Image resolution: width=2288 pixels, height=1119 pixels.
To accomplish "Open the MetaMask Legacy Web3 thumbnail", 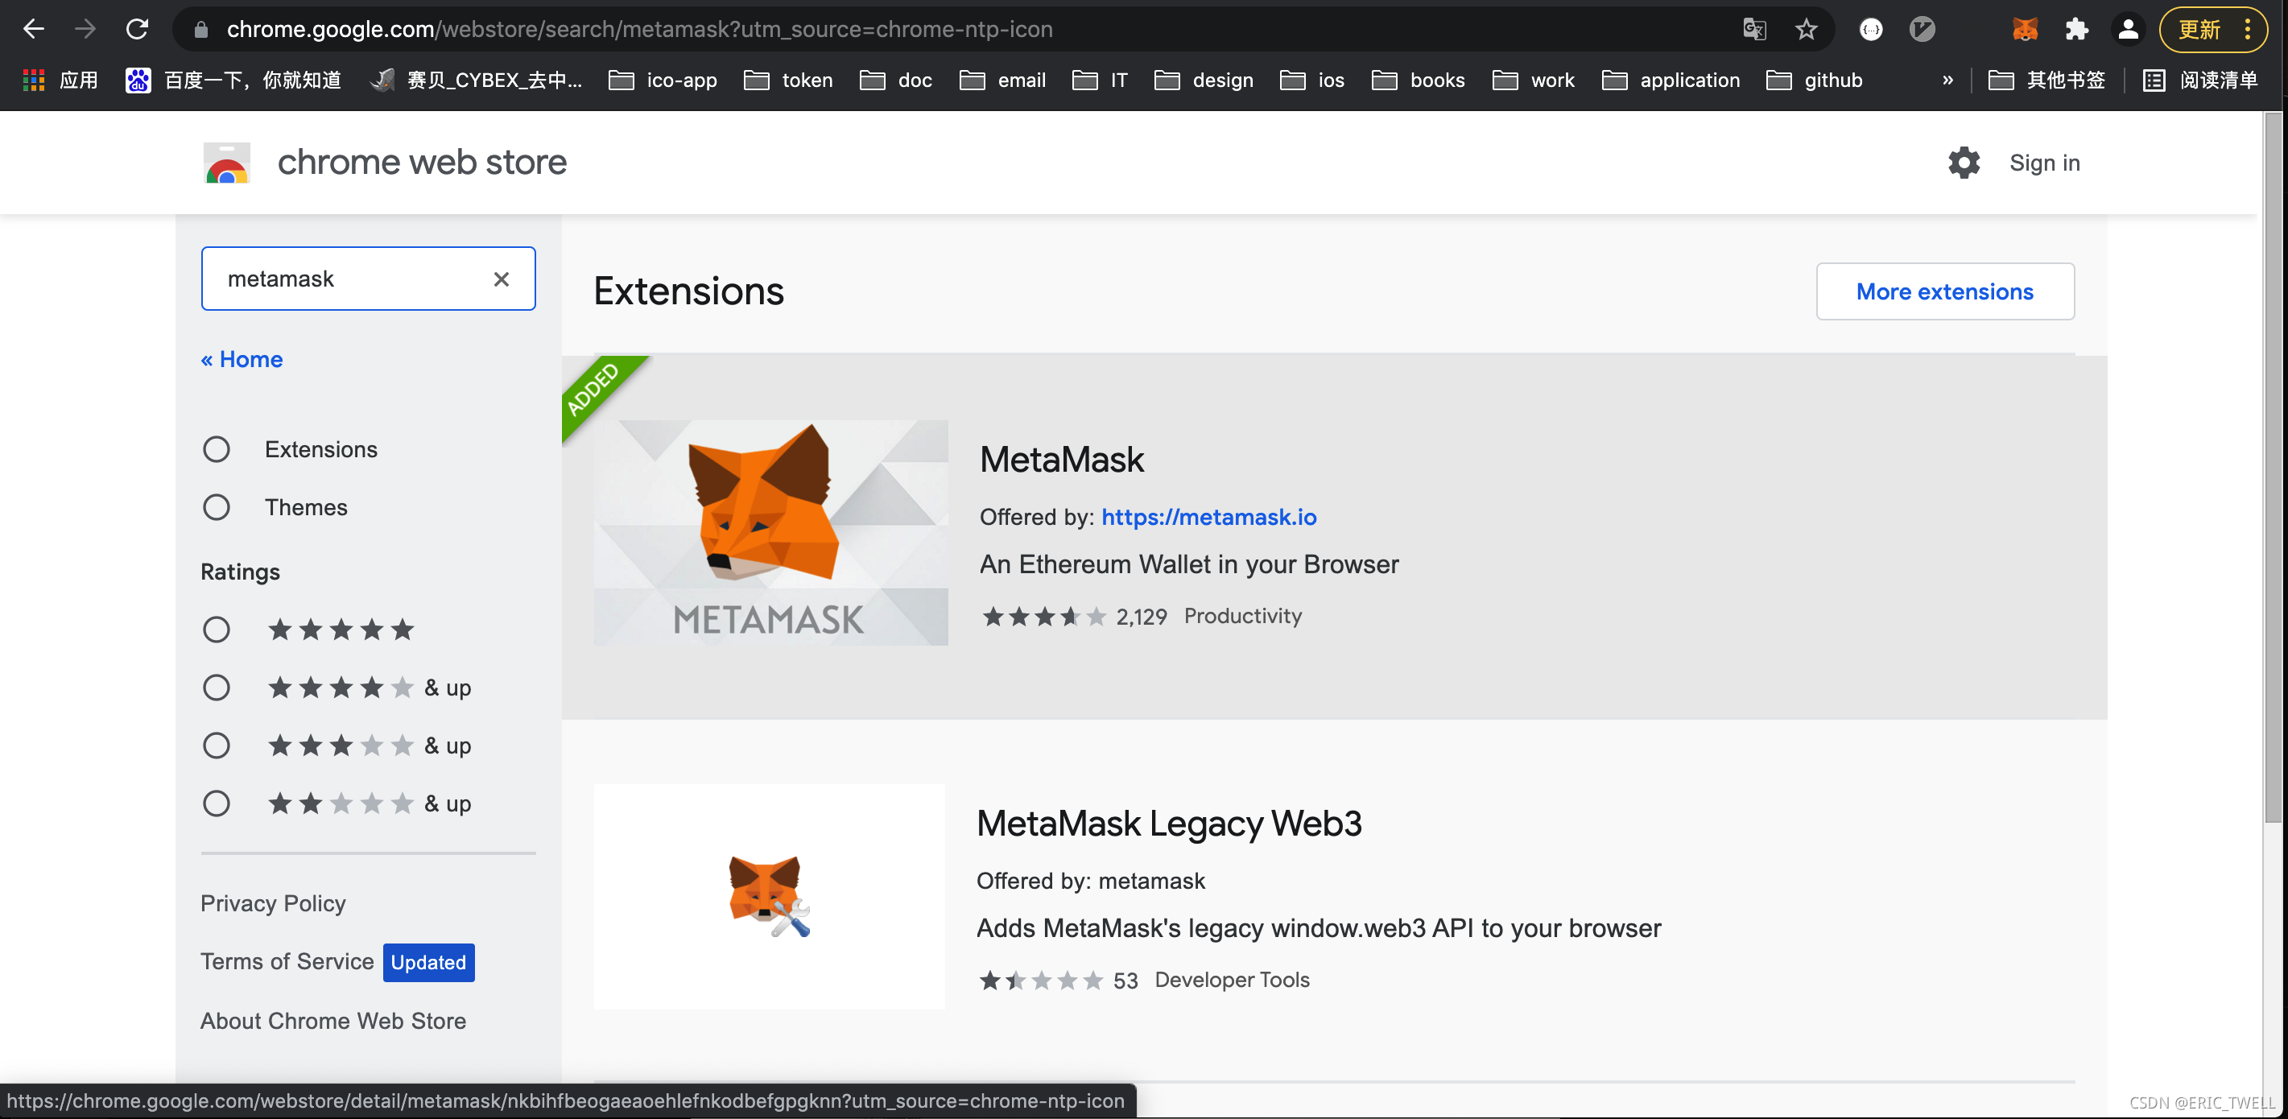I will (x=769, y=896).
